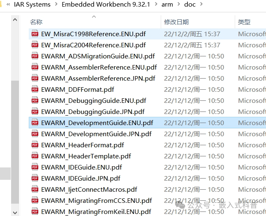Image resolution: width=266 pixels, height=216 pixels.
Task: Expand chevron after IAR Systems breadcrumb
Action: (56, 4)
